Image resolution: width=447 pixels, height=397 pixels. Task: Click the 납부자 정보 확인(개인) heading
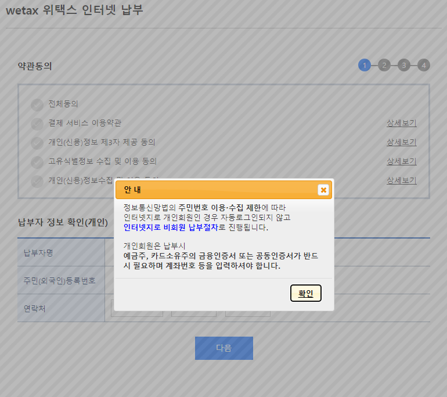click(x=63, y=222)
